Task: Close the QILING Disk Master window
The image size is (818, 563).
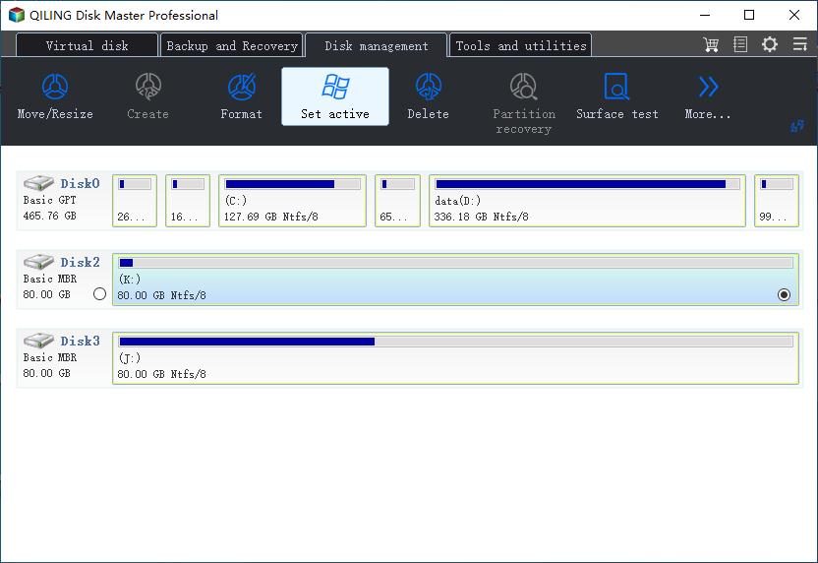Action: click(794, 15)
